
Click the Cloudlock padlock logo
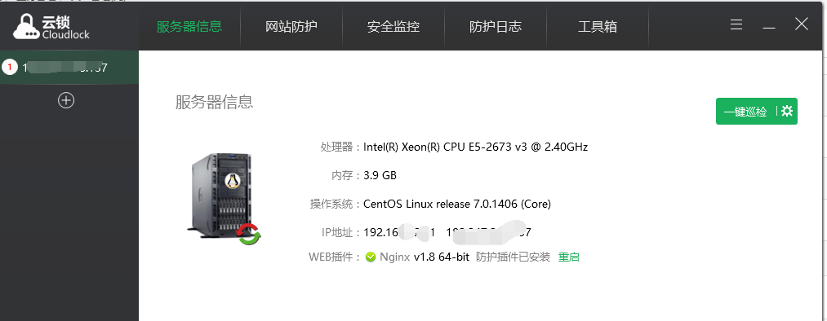[x=27, y=26]
